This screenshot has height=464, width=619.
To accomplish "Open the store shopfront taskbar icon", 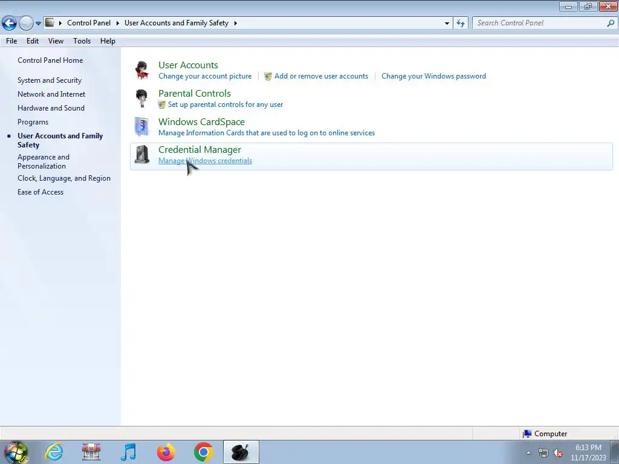I will 91,452.
